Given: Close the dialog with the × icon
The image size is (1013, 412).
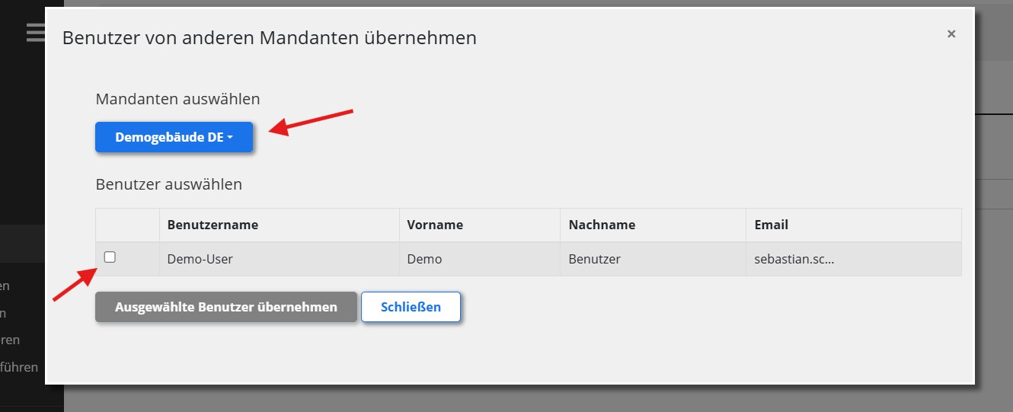Looking at the screenshot, I should point(951,34).
